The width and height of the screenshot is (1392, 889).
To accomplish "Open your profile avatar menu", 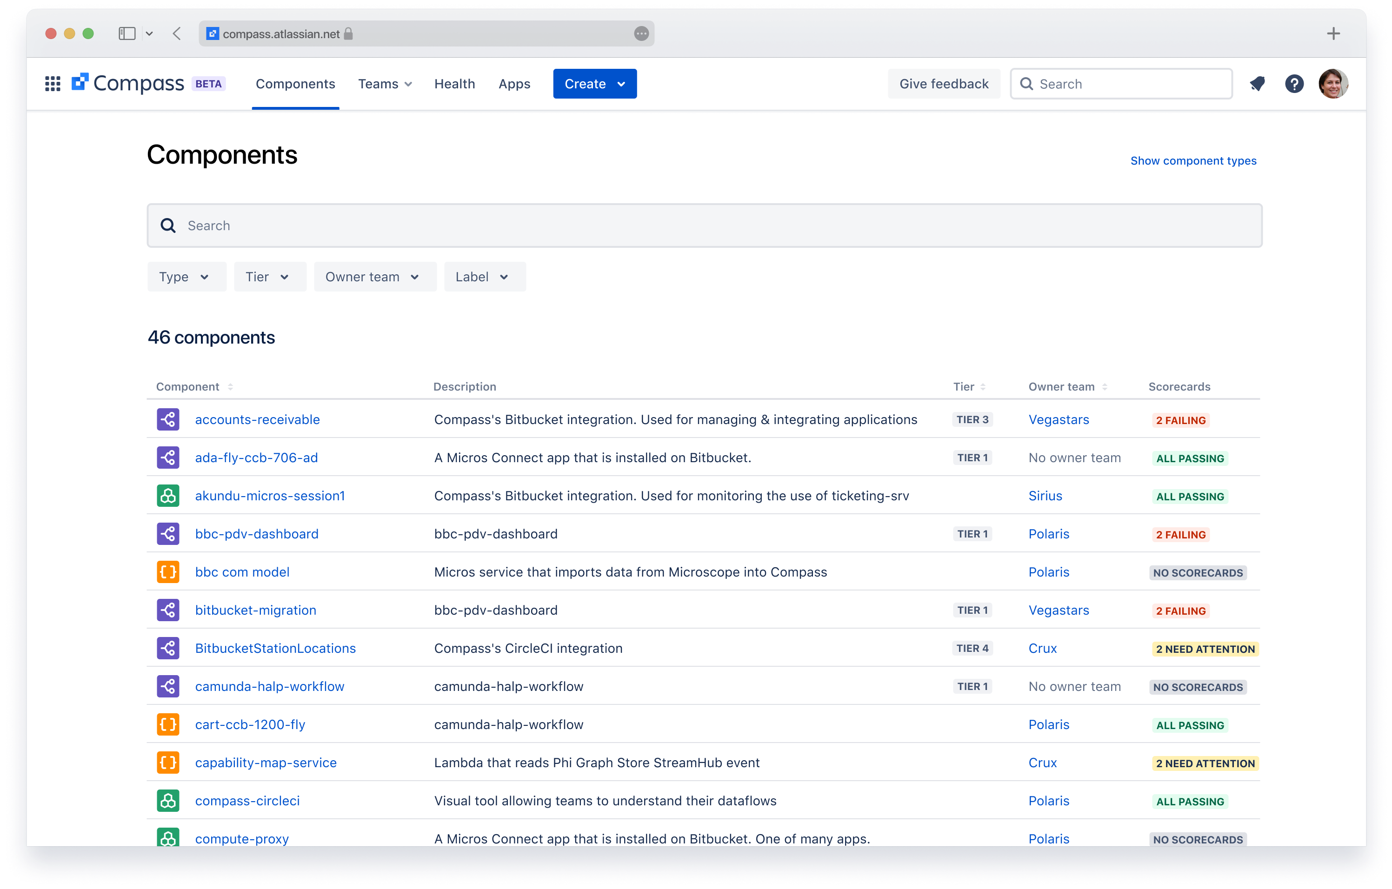I will click(x=1333, y=83).
